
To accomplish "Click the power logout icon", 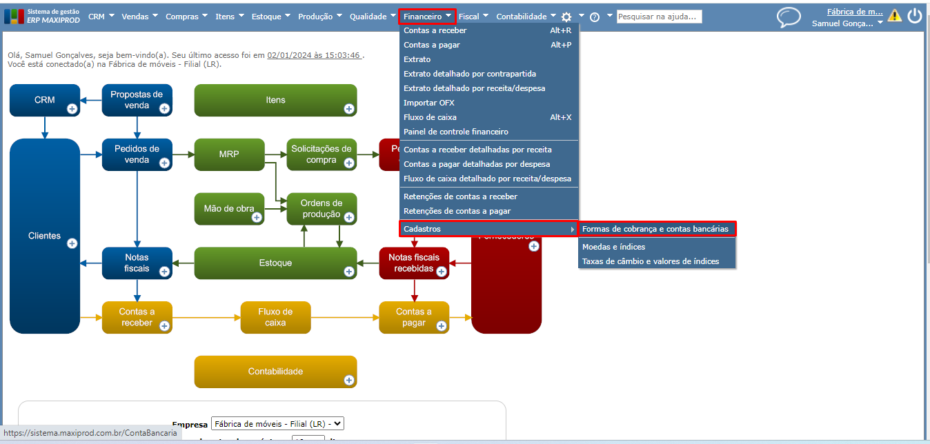I will tap(915, 16).
